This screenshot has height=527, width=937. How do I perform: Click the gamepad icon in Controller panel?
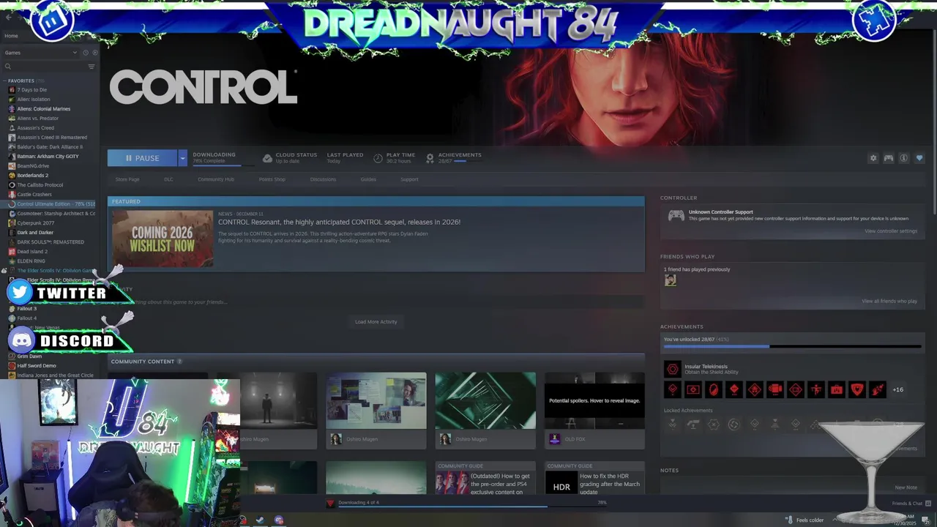(676, 215)
